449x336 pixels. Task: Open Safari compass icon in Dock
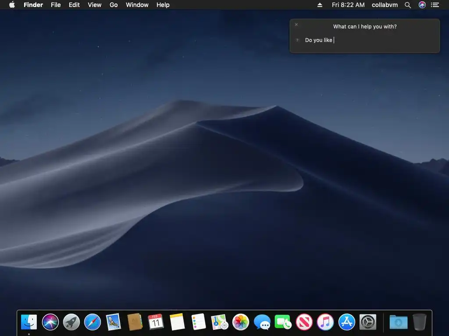click(93, 322)
